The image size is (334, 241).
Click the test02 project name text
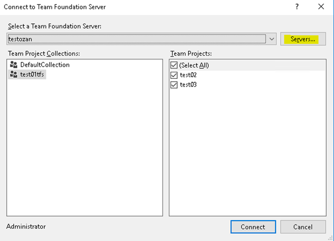click(x=188, y=75)
